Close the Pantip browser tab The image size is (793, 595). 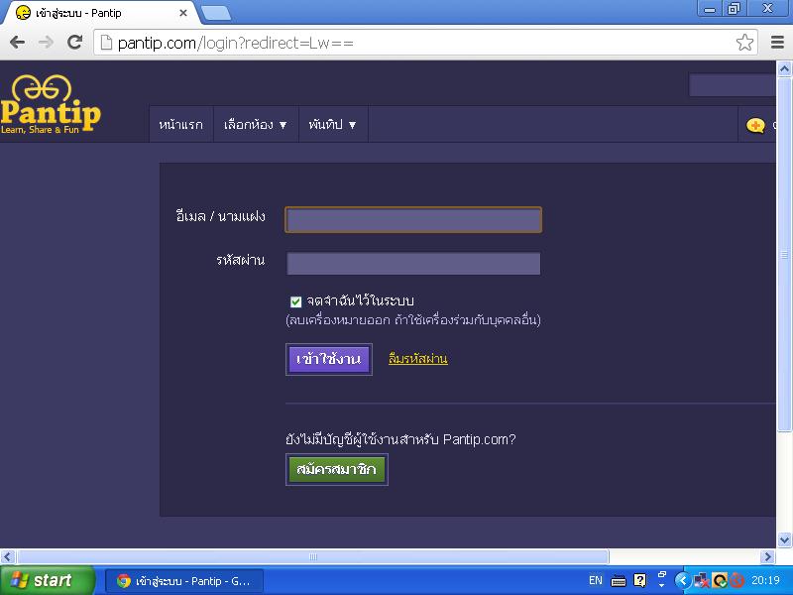pos(183,13)
